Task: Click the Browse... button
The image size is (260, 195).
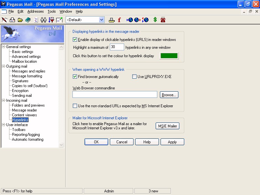Action: pos(169,95)
